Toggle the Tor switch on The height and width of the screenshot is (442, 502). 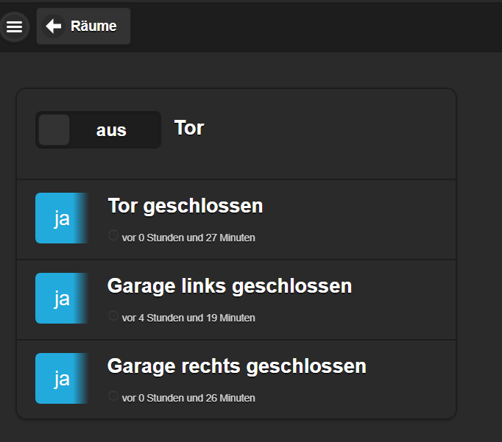[x=98, y=130]
